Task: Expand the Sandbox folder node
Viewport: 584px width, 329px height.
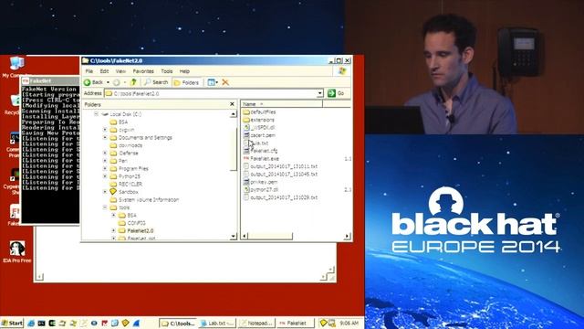Action: point(105,191)
